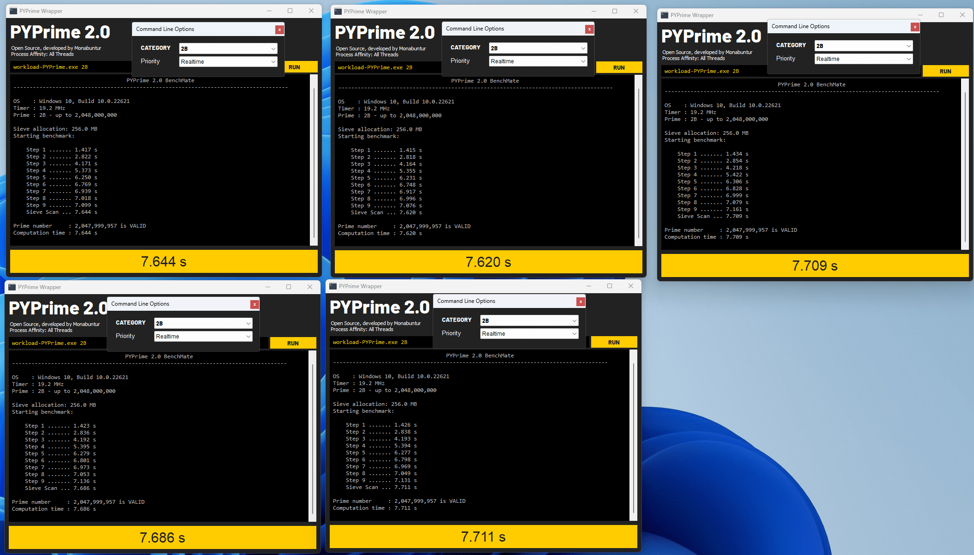Minimize the PYPrime window showing 7.686 s

click(x=268, y=287)
